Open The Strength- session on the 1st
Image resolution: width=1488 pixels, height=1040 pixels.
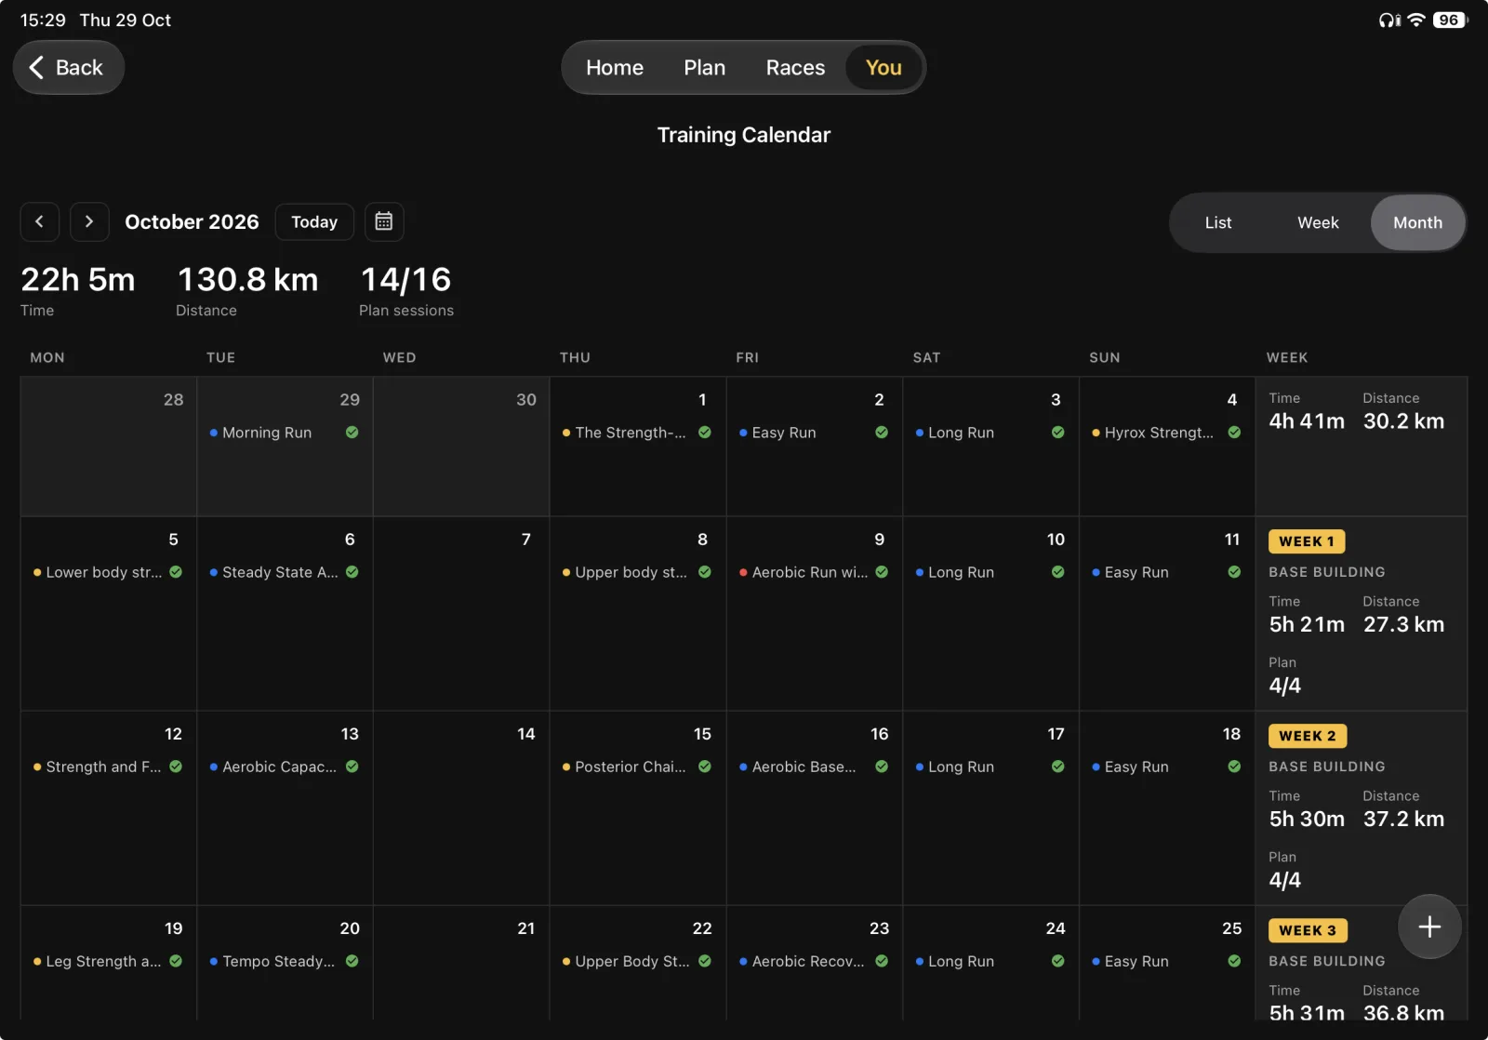point(637,433)
